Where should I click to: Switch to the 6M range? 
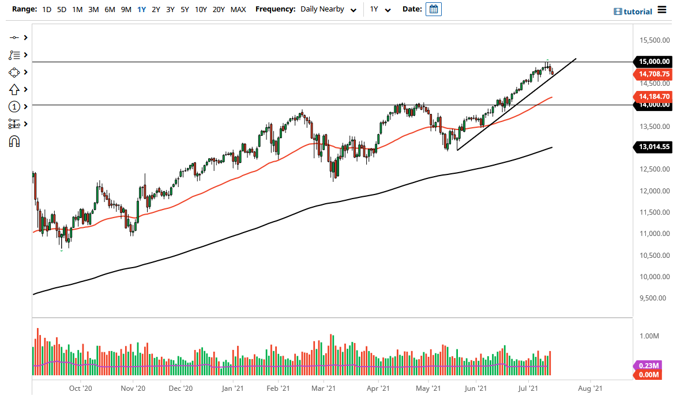click(110, 9)
